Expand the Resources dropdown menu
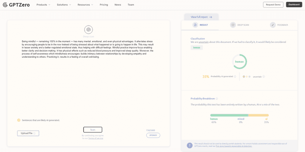This screenshot has height=152, width=305. coord(85,5)
